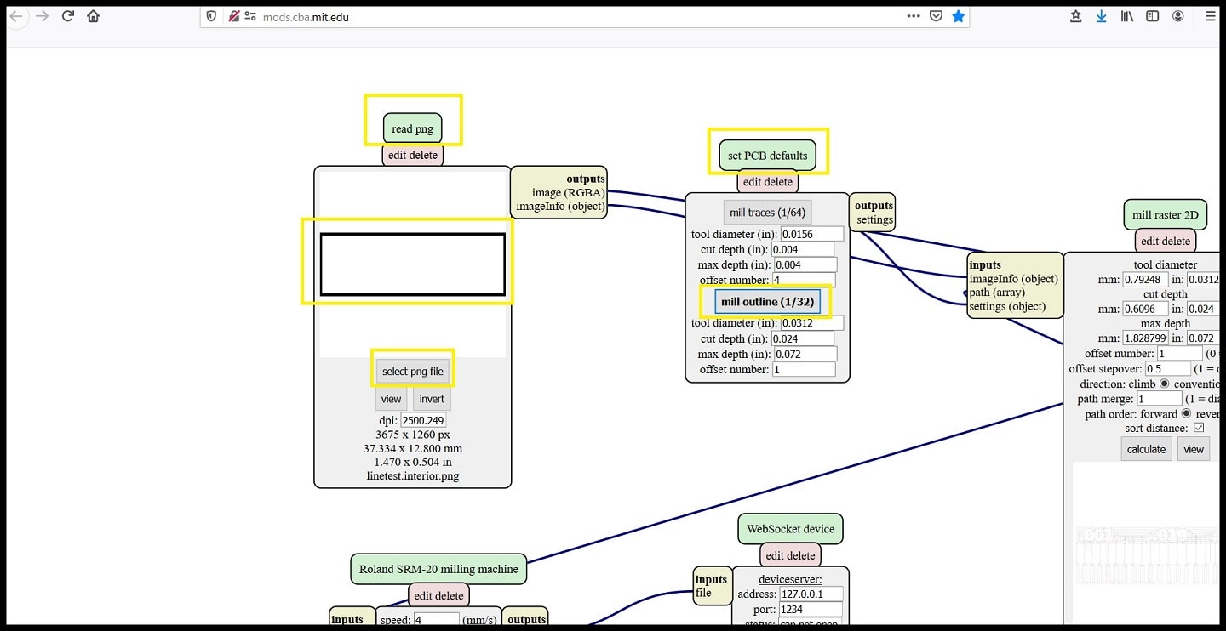Click view in the read png module
The width and height of the screenshot is (1226, 631).
[392, 399]
